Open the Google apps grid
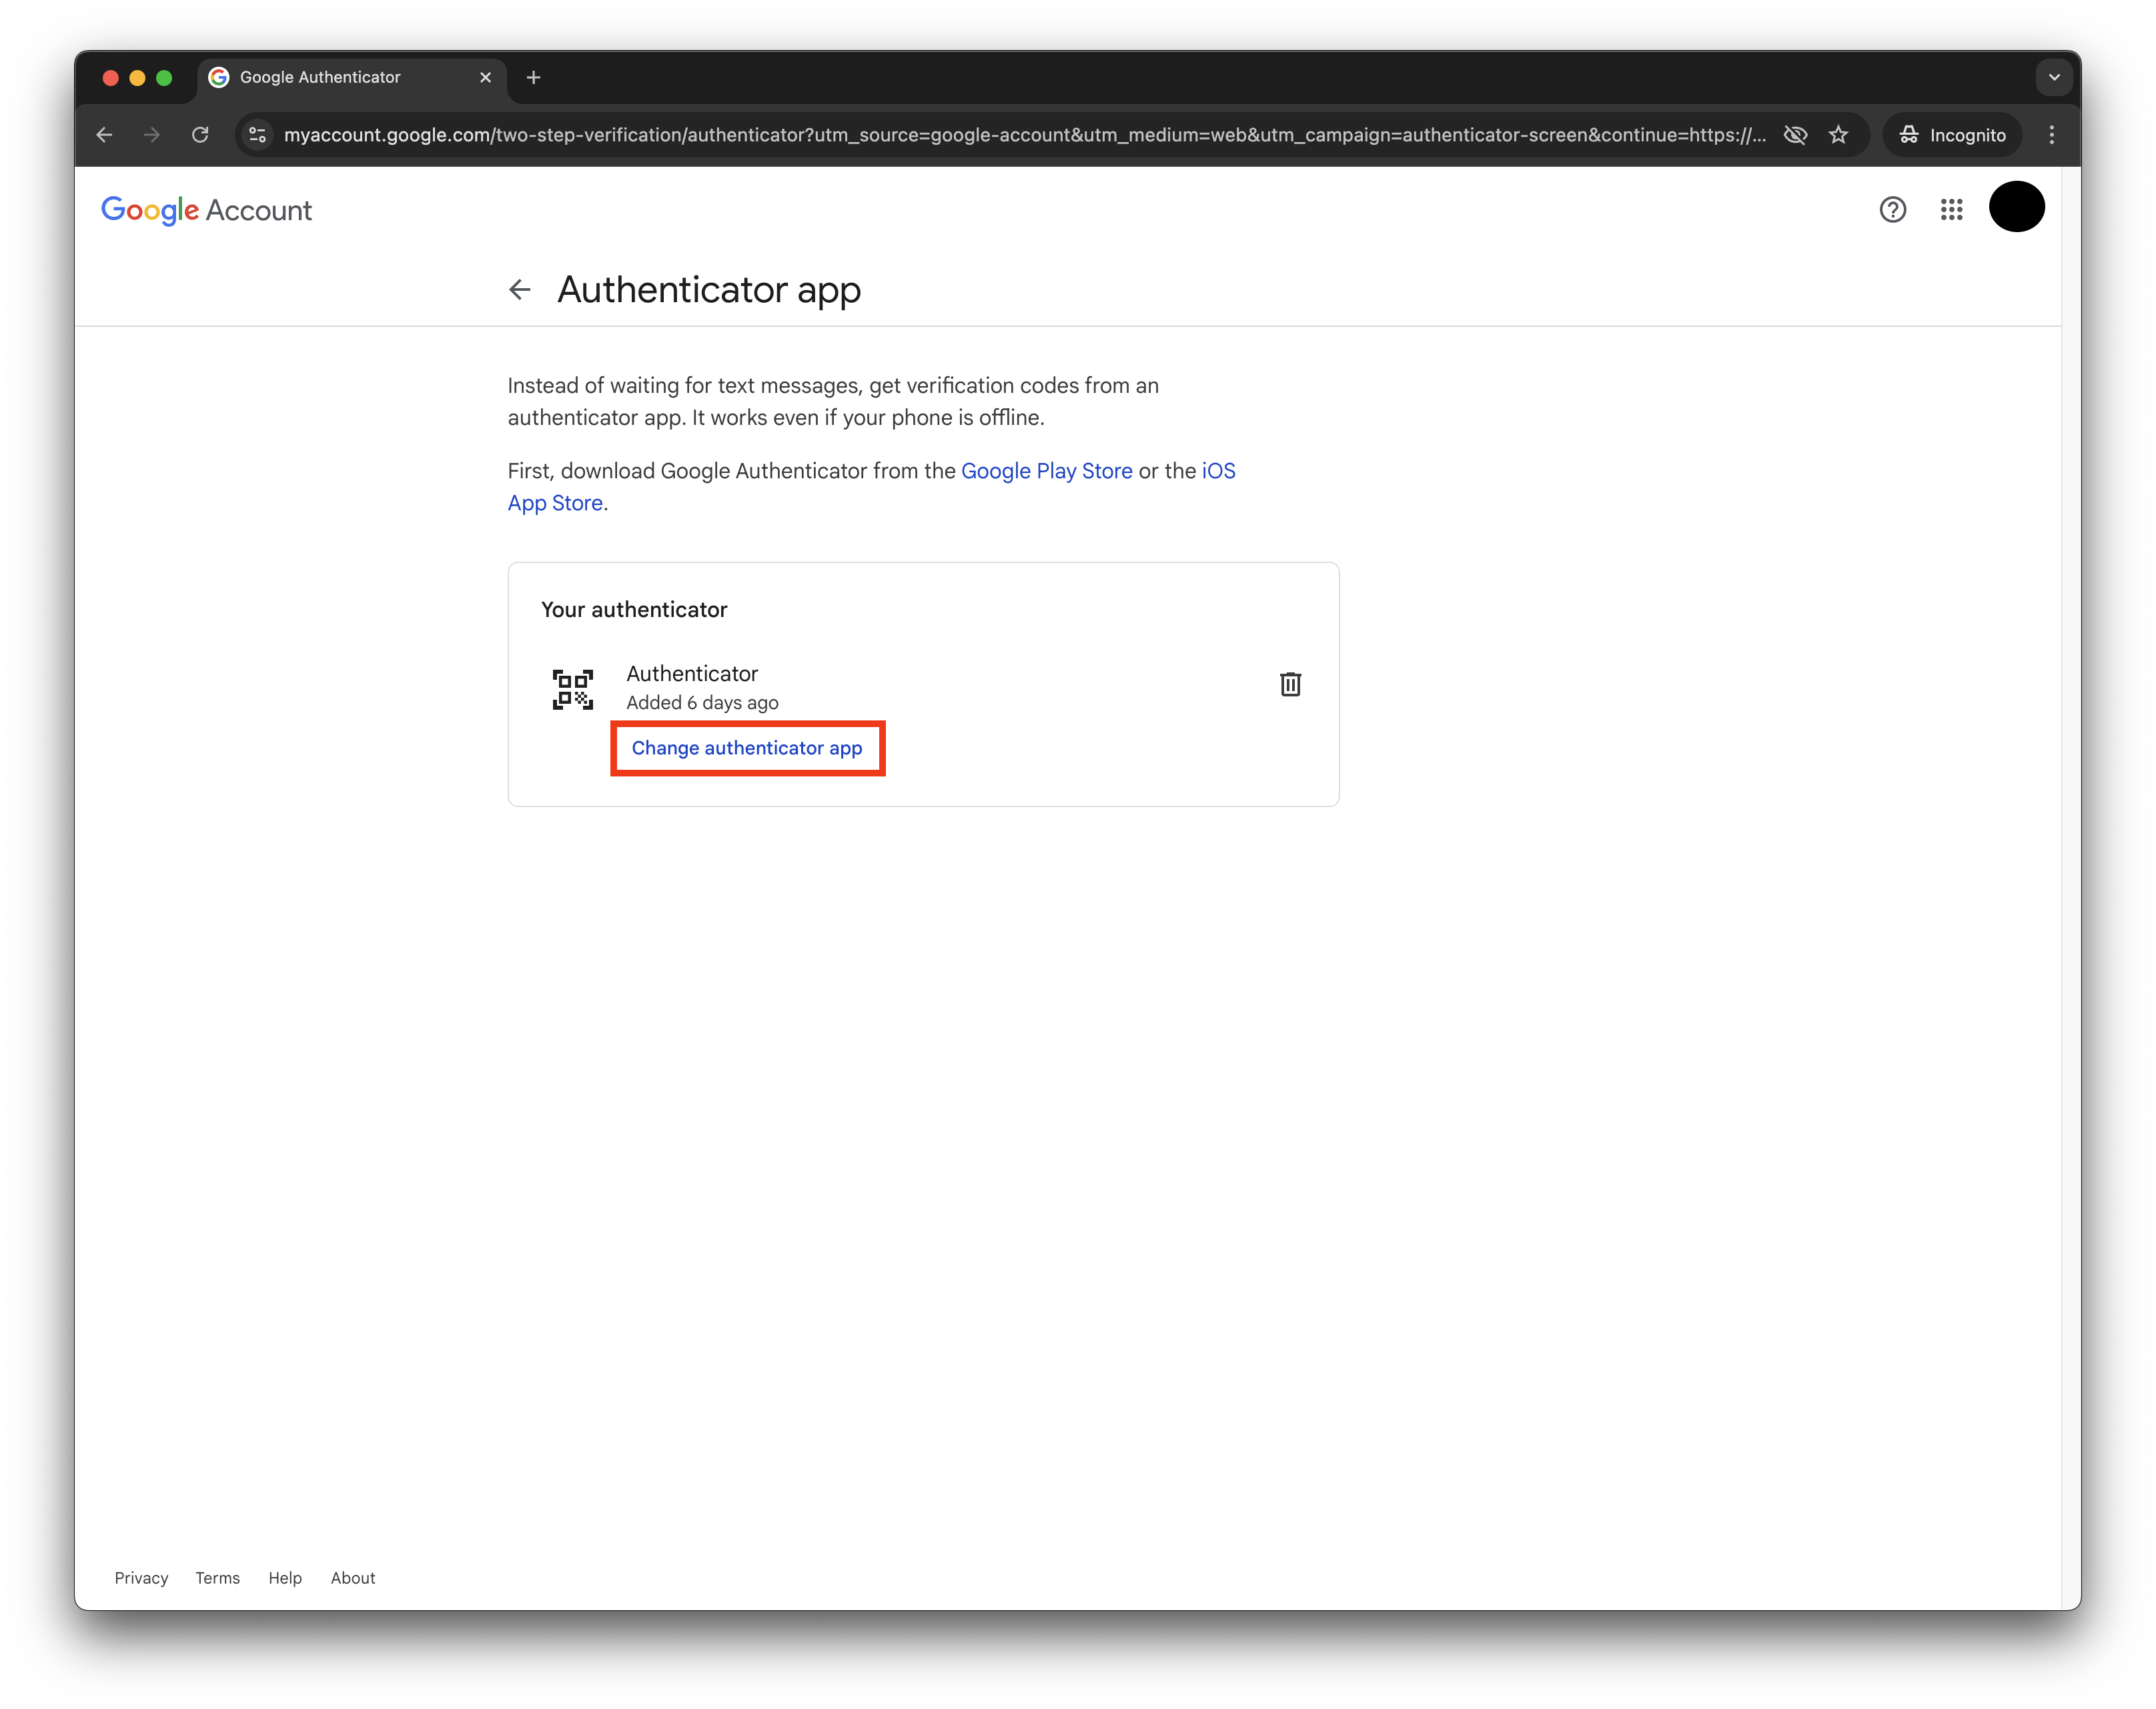This screenshot has height=1709, width=2156. (x=1951, y=210)
